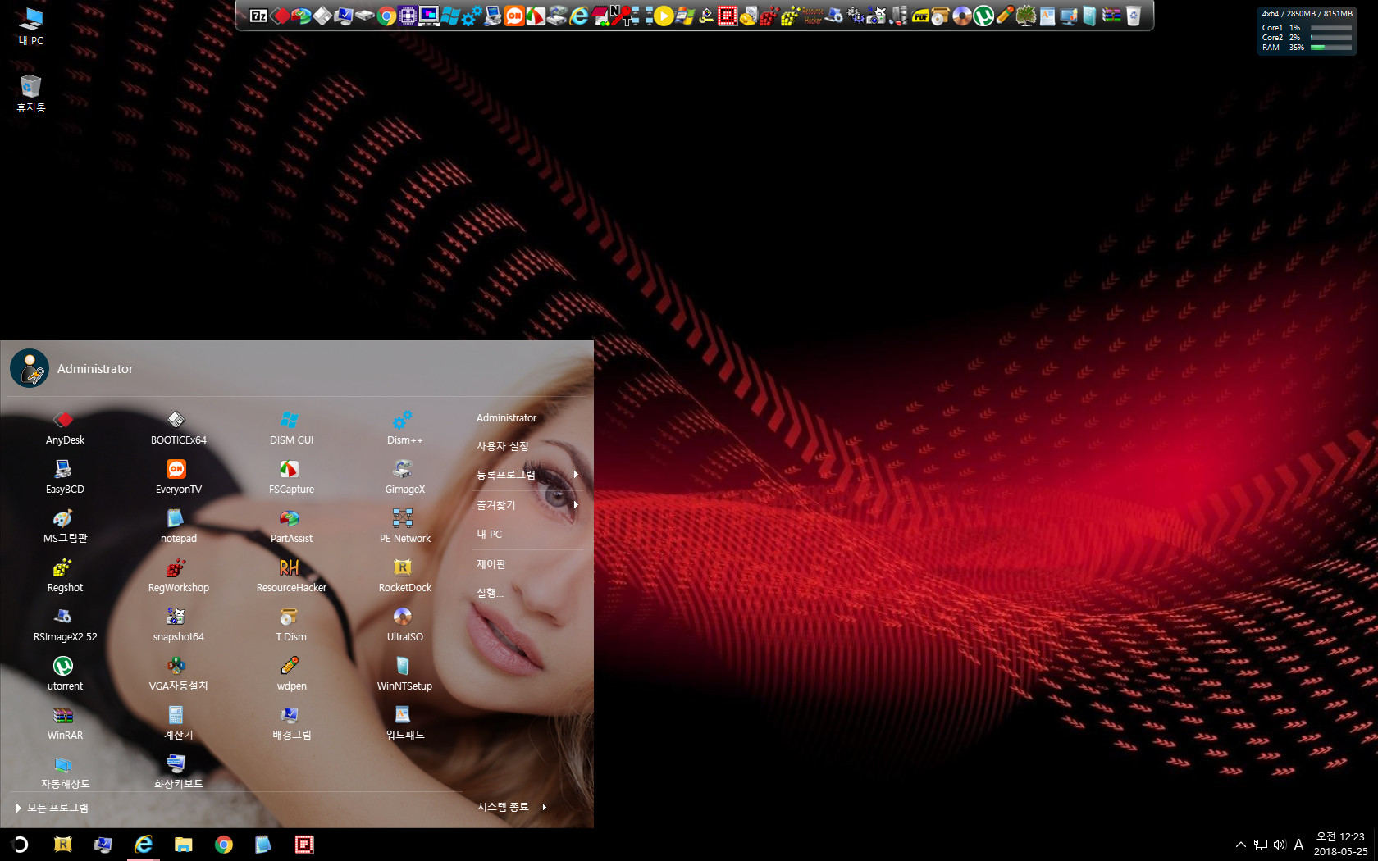Image resolution: width=1378 pixels, height=861 pixels.
Task: Open 배경그림 in the Start menu
Action: pos(291,723)
